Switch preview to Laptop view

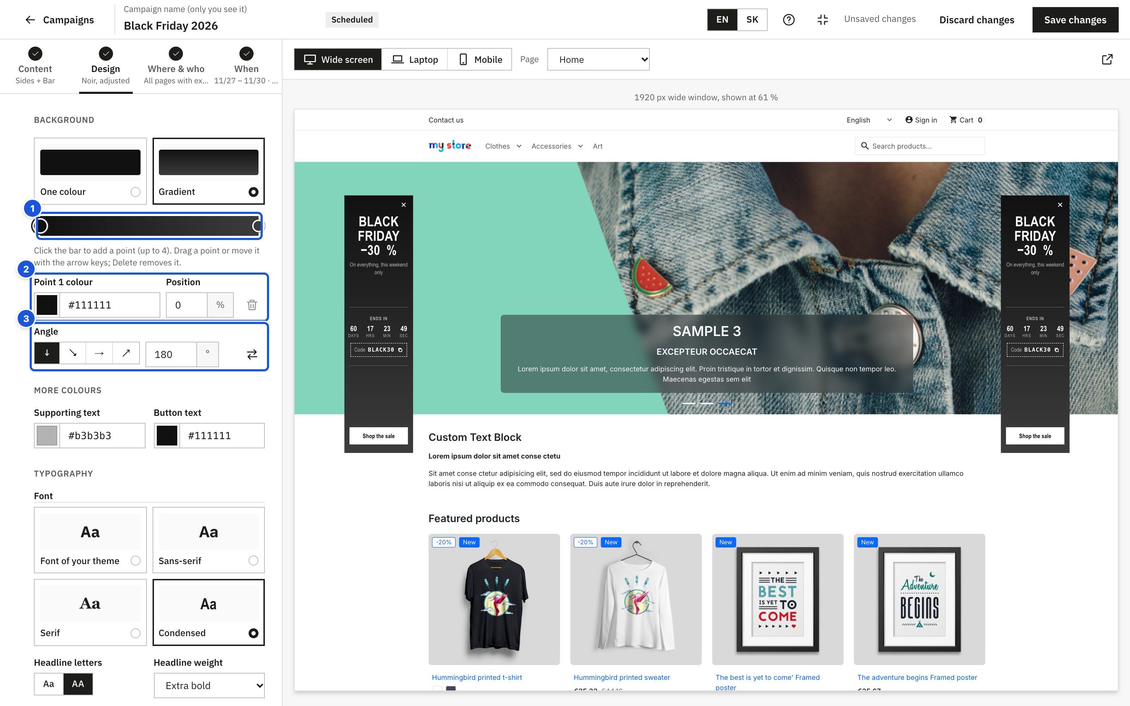(415, 59)
